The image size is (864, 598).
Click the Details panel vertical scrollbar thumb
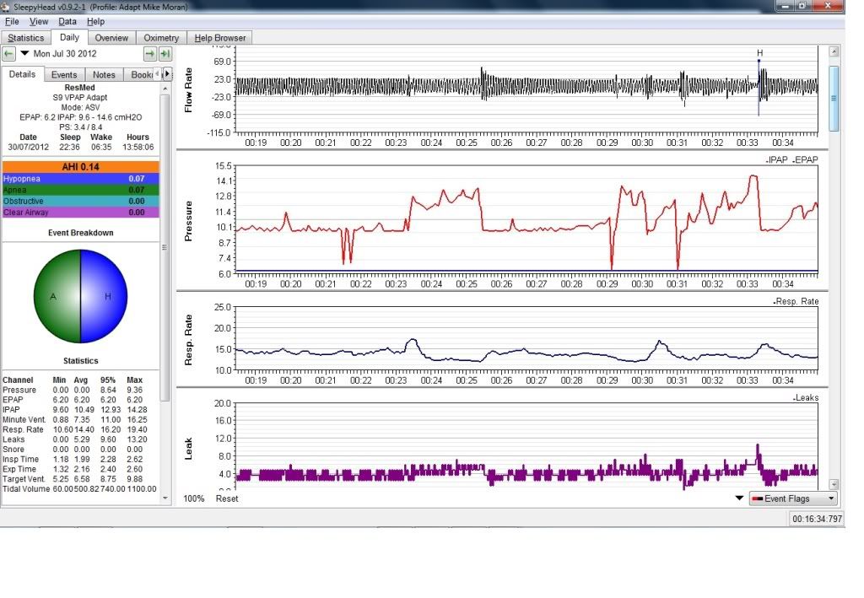click(x=165, y=248)
